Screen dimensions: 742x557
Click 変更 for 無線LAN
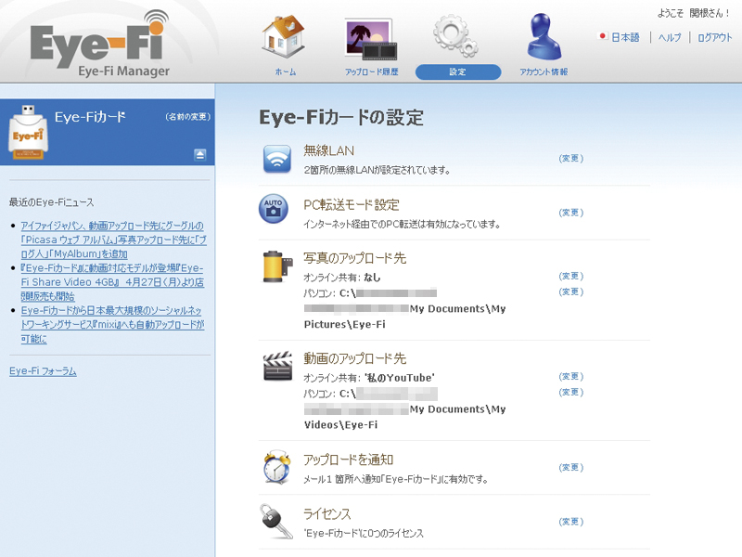[571, 158]
